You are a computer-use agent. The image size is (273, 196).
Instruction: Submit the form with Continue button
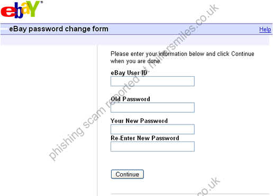[x=128, y=174]
